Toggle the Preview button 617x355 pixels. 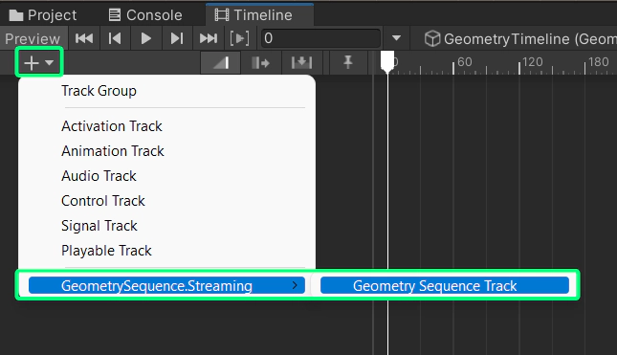coord(33,38)
